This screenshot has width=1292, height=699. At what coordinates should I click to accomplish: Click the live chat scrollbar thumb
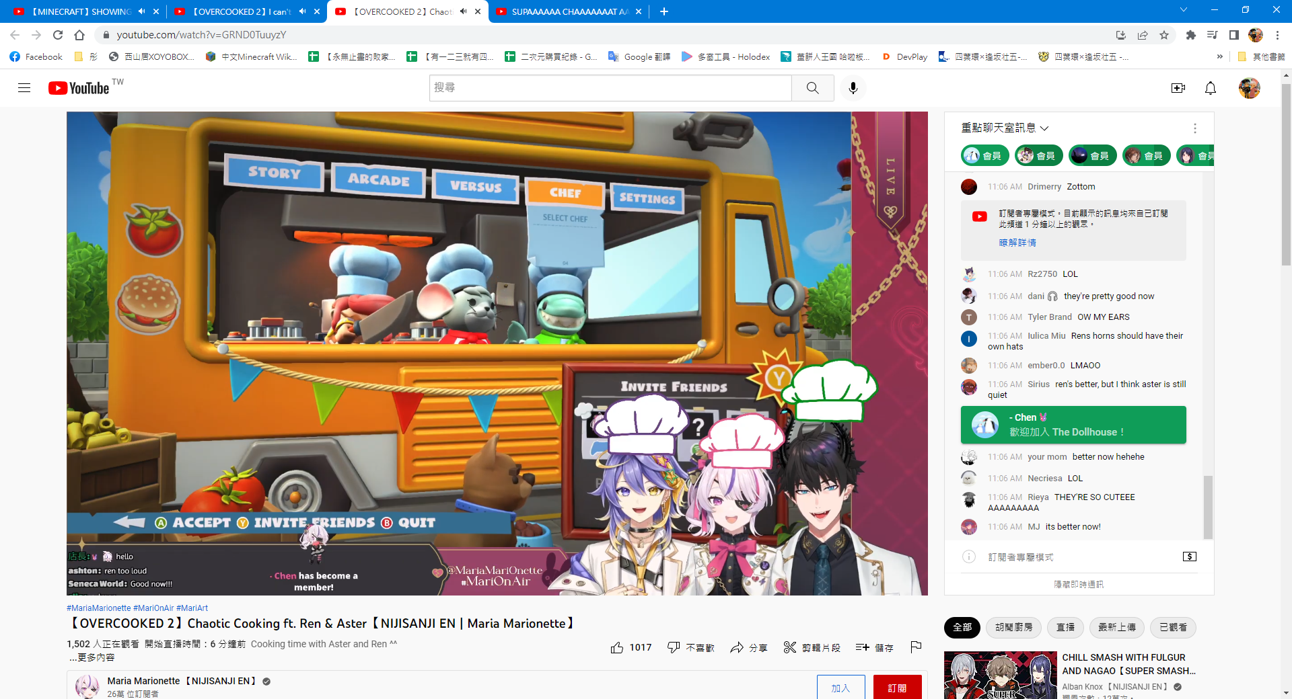(1208, 507)
